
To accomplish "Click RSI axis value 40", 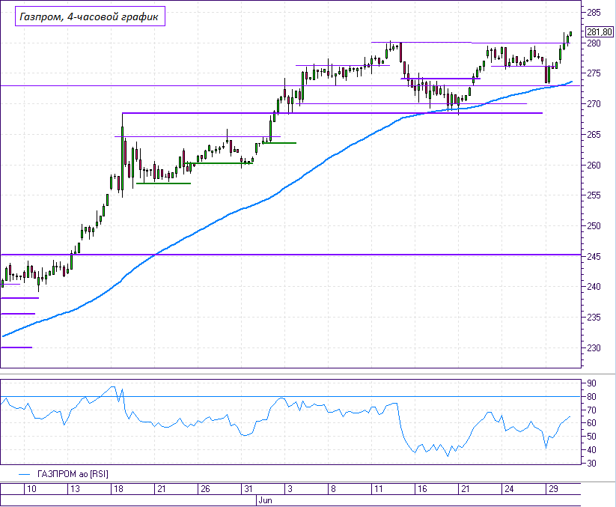I will pyautogui.click(x=591, y=450).
